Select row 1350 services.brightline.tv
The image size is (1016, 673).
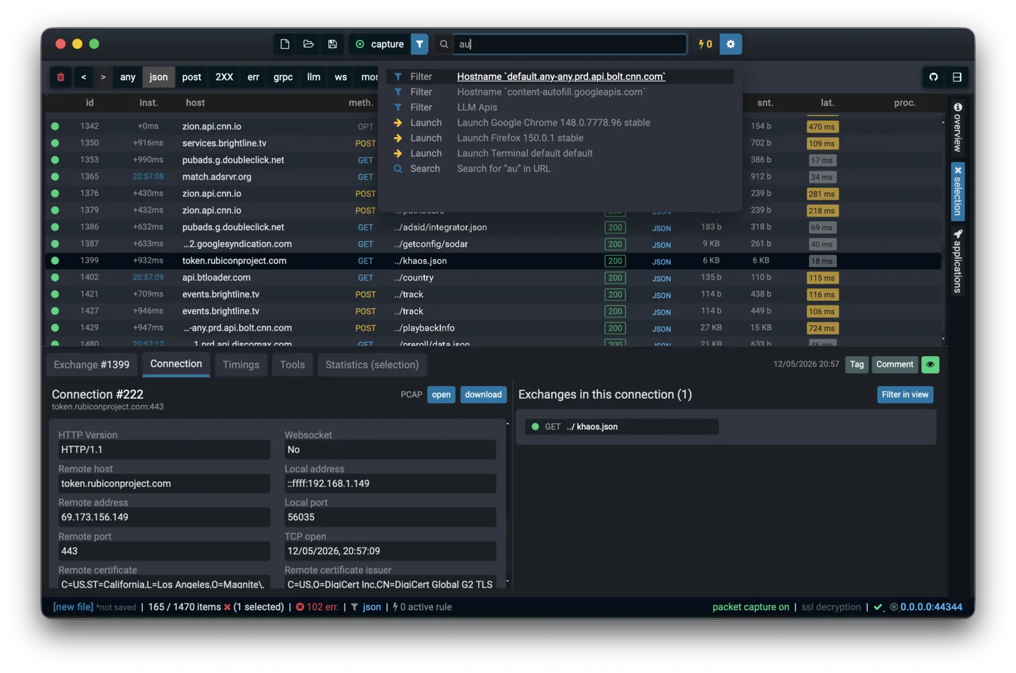click(x=493, y=143)
